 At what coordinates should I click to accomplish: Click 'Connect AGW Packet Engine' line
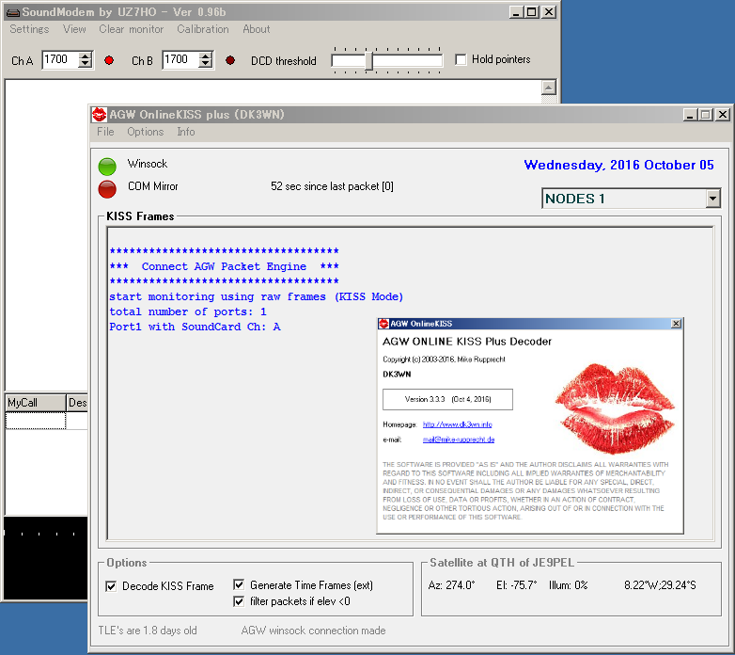click(224, 266)
